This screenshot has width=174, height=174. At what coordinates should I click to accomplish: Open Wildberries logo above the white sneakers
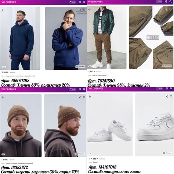(96, 88)
